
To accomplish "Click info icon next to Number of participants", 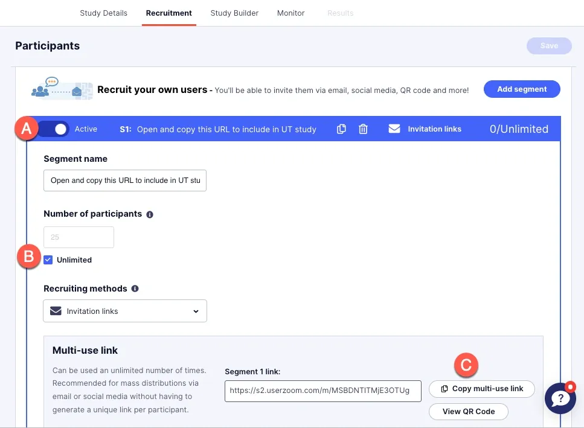I will pos(150,214).
